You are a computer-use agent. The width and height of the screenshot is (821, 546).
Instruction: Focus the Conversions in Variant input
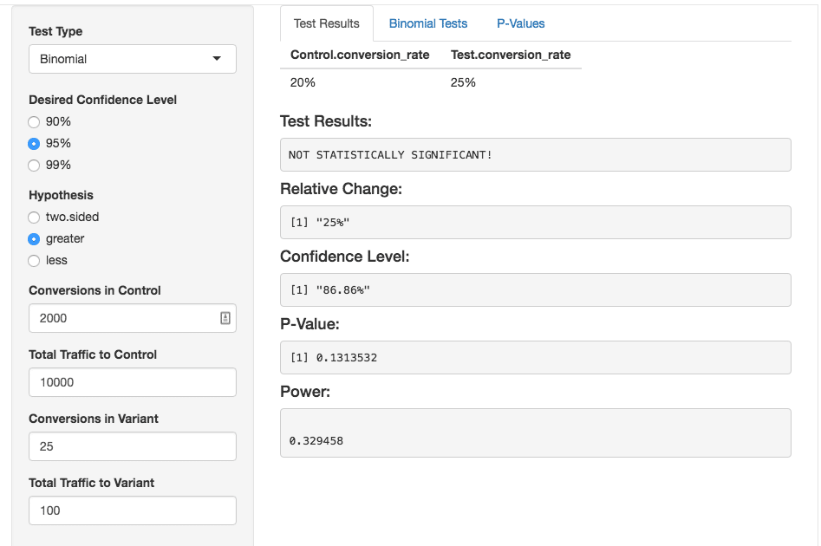coord(132,446)
